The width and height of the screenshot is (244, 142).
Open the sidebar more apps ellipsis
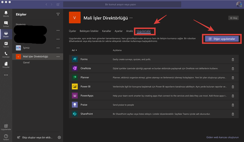[6, 75]
